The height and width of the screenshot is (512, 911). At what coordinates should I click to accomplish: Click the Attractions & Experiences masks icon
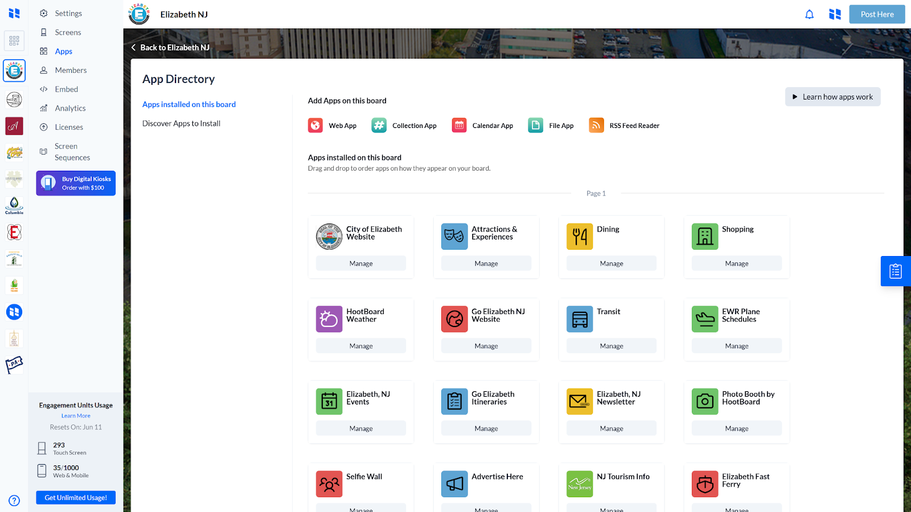[x=454, y=237]
